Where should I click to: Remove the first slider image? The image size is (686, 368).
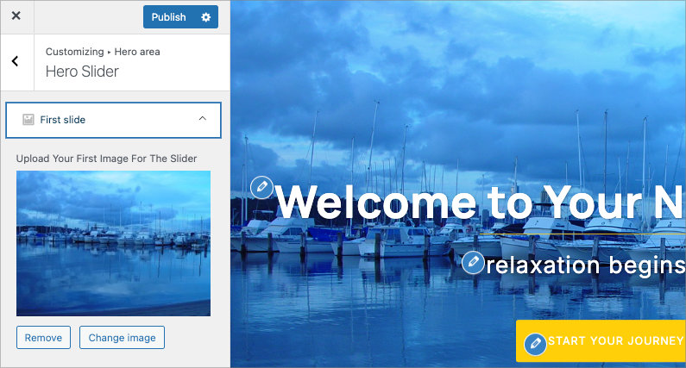43,338
